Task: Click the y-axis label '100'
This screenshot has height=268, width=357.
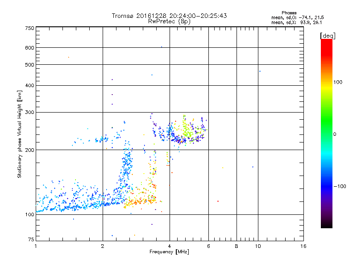Action: pyautogui.click(x=29, y=214)
